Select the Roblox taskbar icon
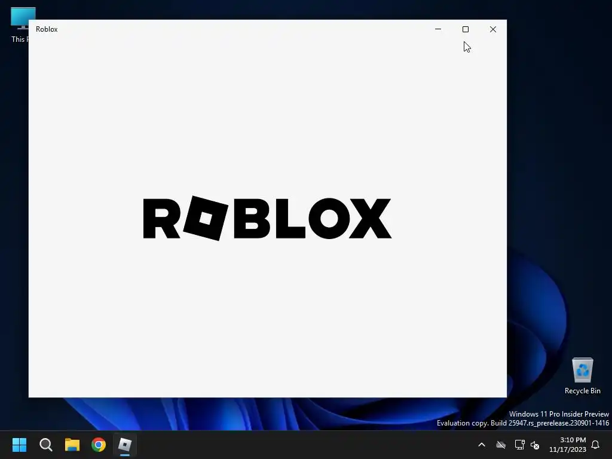Viewport: 612px width, 459px height. click(x=125, y=445)
